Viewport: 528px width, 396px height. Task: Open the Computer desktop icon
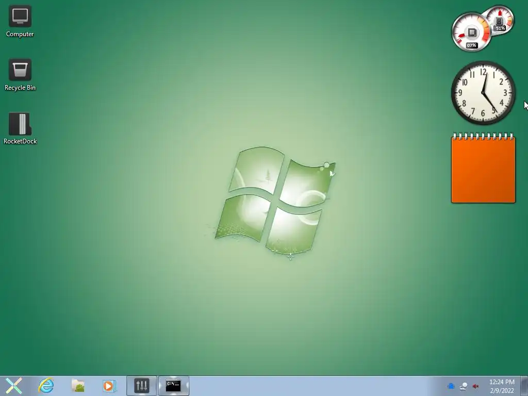coord(20,21)
